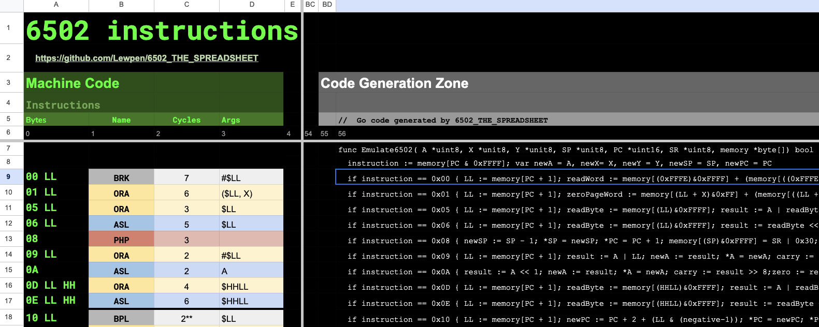This screenshot has height=327, width=819.
Task: Click the 'Name' column label
Action: pos(121,120)
